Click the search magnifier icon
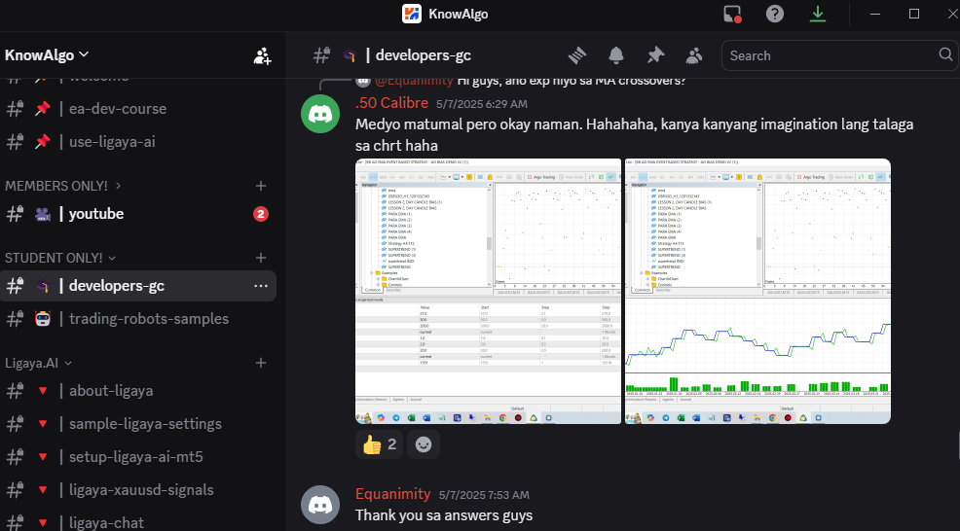The width and height of the screenshot is (960, 531). point(945,54)
